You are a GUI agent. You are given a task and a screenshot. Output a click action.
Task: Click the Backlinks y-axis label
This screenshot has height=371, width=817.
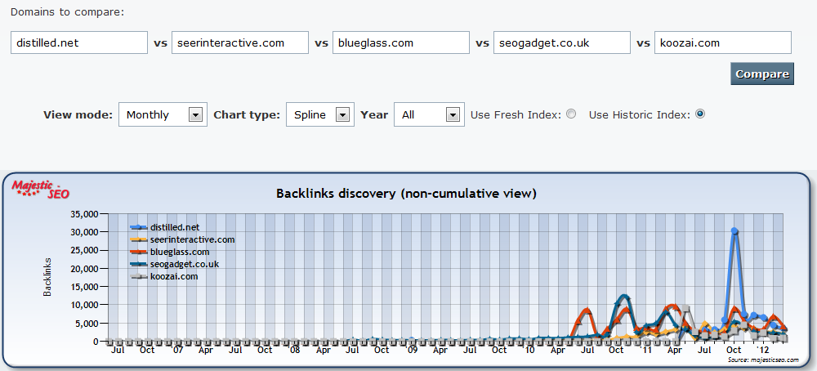coord(47,277)
